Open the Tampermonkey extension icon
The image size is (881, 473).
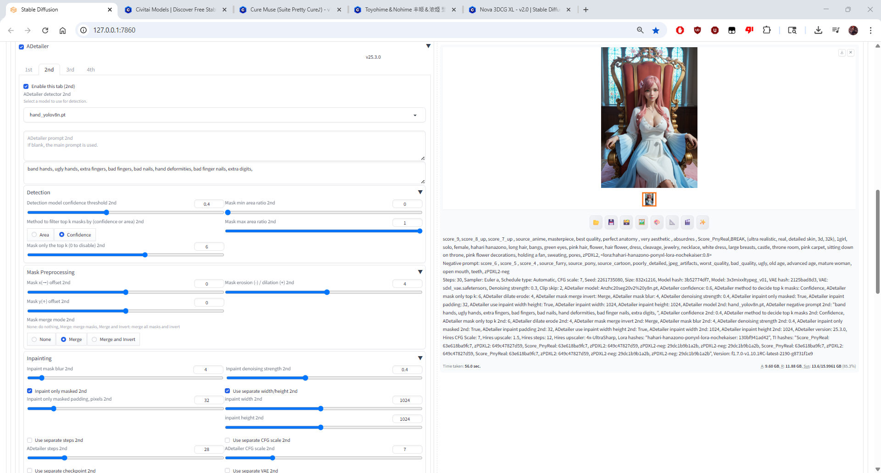pos(732,30)
